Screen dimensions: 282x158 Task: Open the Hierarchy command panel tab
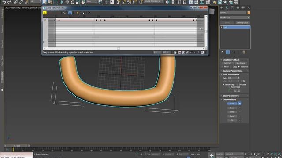point(232,7)
